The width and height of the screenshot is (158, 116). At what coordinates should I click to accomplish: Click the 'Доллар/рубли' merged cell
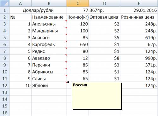click(x=38, y=10)
